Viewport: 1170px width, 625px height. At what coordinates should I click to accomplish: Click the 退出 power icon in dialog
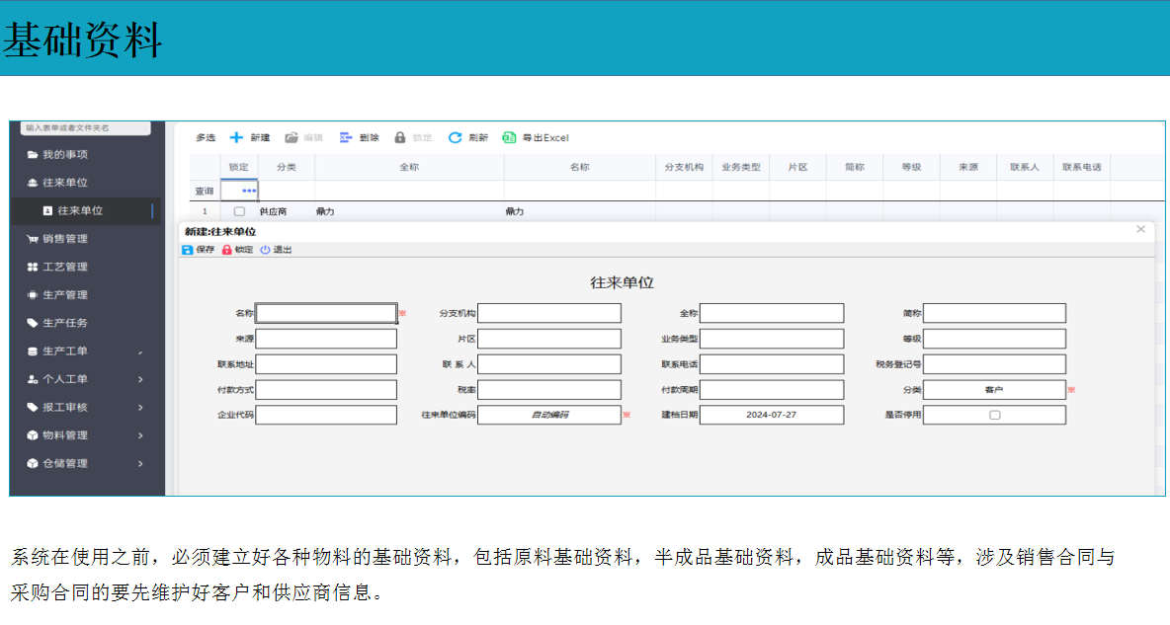(x=265, y=250)
